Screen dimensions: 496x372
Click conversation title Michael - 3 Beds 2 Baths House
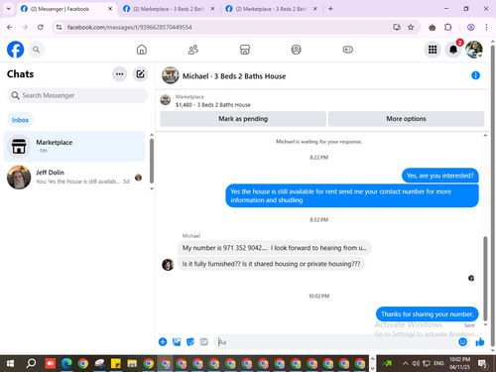coord(234,76)
